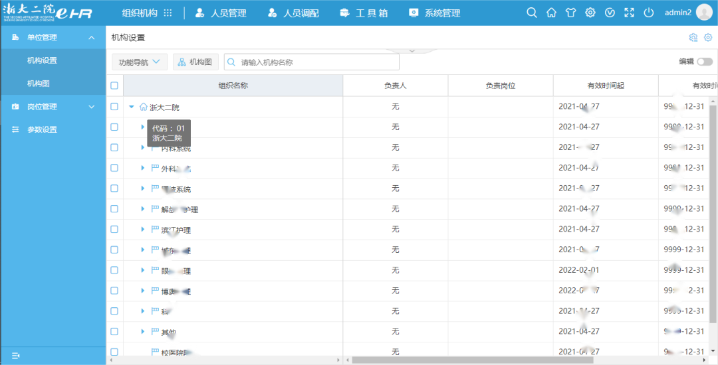The width and height of the screenshot is (718, 365).
Task: Open theme skin shirt icon
Action: pos(570,13)
